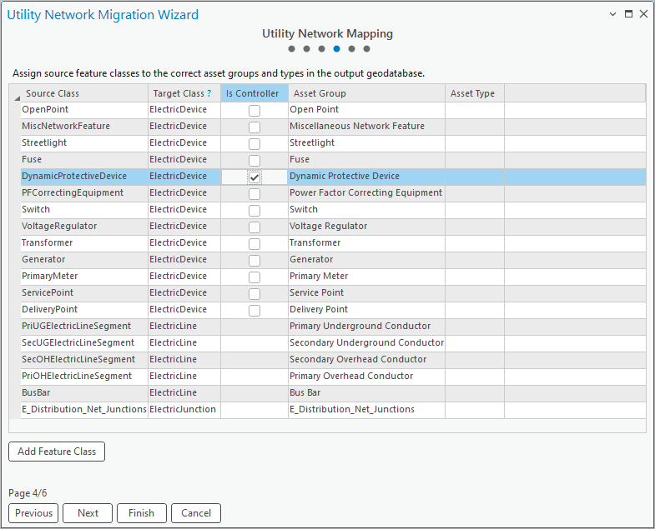Edit Primary Overhead Conductor asset group cell
Screen dimensions: 655x529
[366, 377]
